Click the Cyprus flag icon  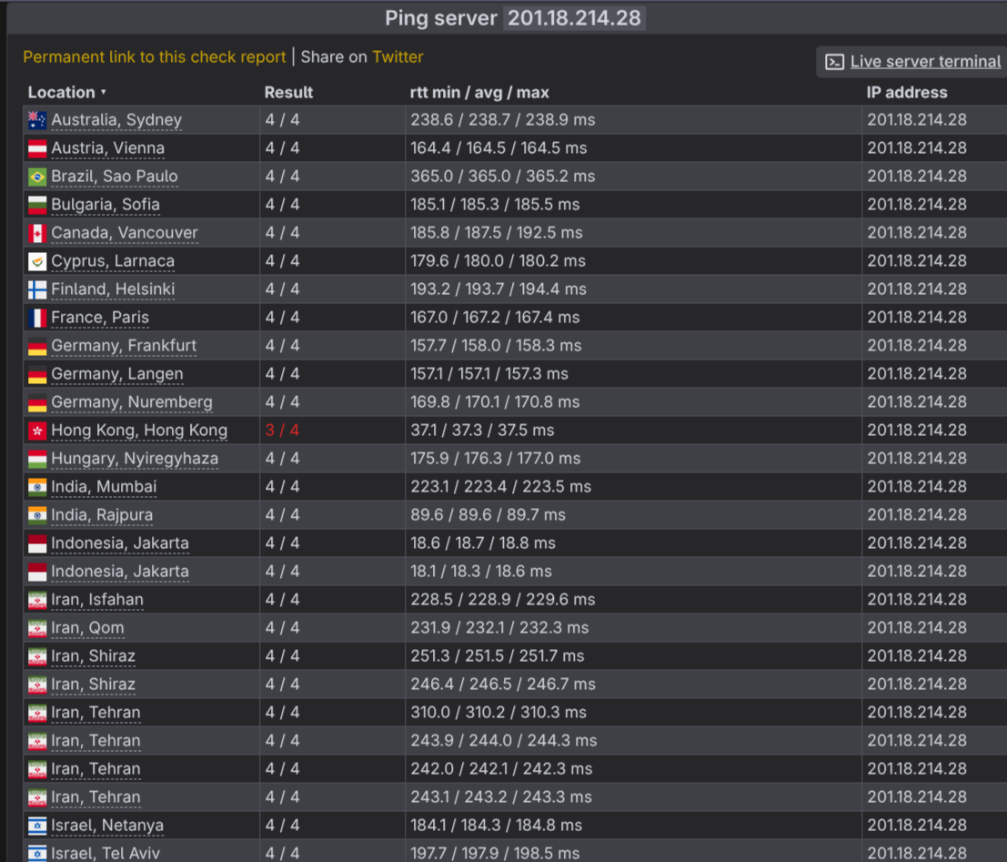(x=37, y=261)
